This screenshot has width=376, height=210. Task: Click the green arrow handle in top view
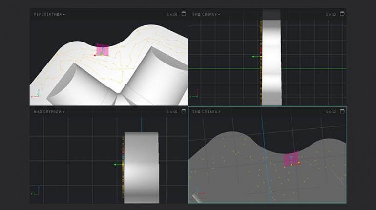(254, 57)
